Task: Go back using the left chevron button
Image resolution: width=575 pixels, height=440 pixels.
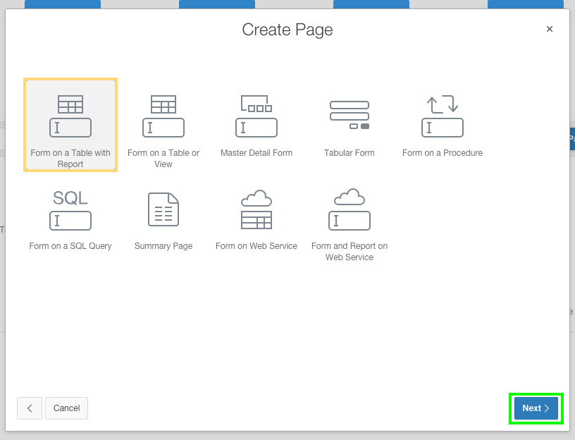Action: pyautogui.click(x=30, y=408)
